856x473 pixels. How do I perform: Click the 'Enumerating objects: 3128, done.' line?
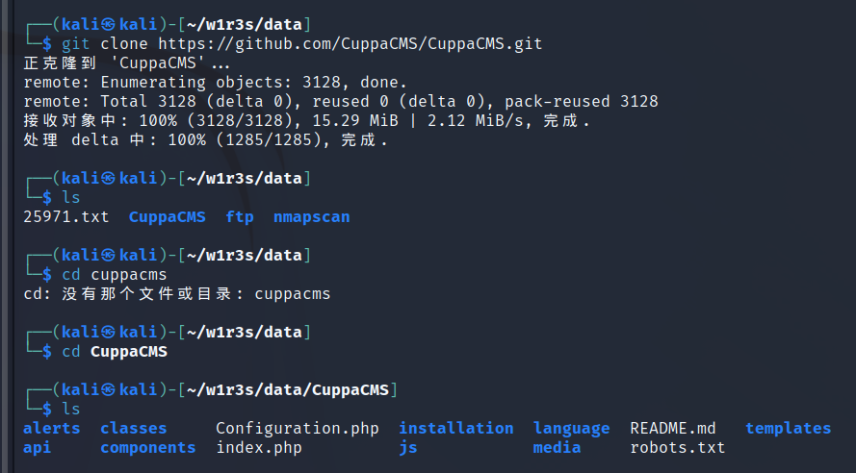pyautogui.click(x=215, y=83)
